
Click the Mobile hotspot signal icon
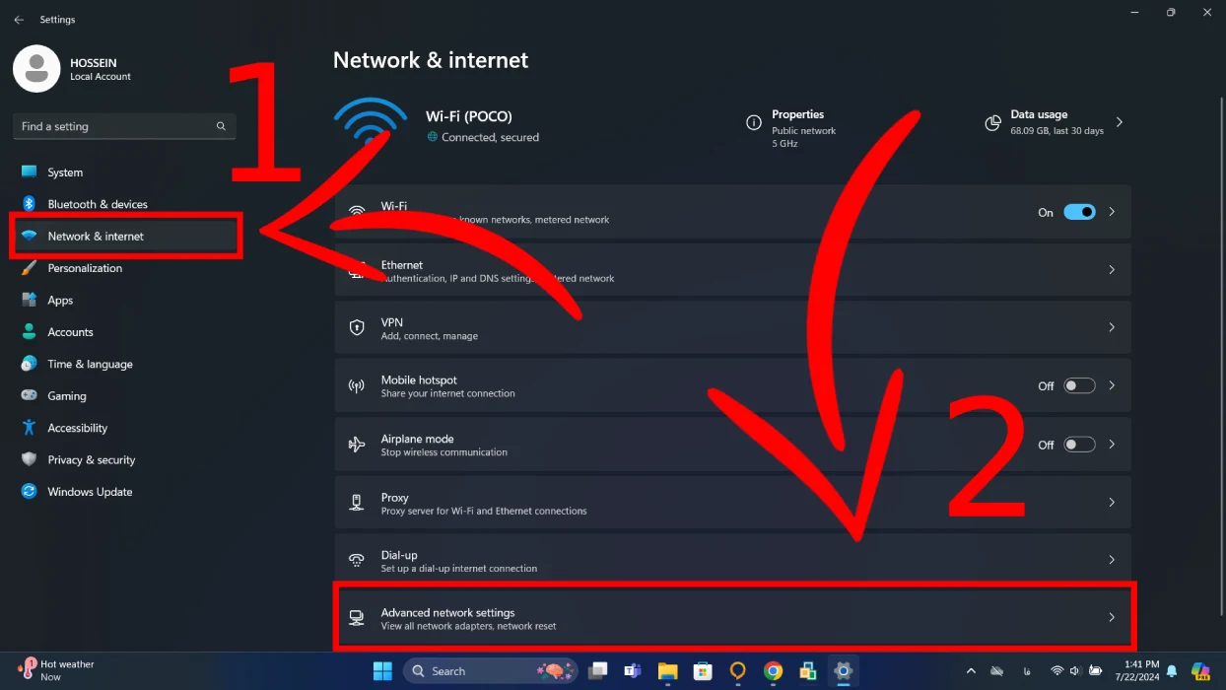click(x=357, y=386)
